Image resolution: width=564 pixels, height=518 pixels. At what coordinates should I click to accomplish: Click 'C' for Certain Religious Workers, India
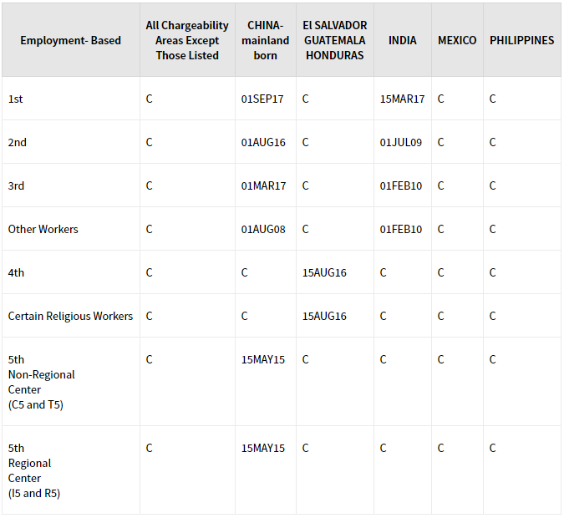(x=384, y=316)
